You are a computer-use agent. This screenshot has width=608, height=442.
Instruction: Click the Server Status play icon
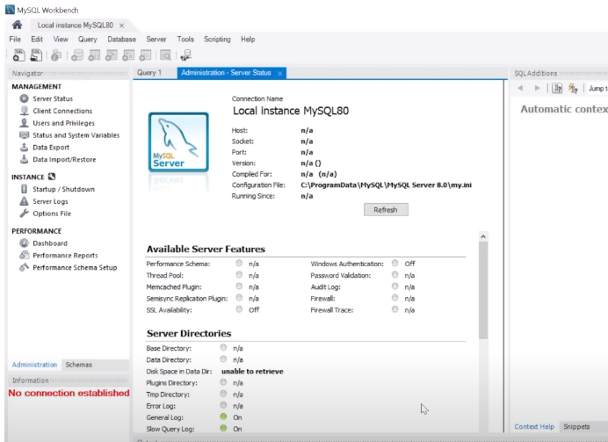pyautogui.click(x=24, y=98)
